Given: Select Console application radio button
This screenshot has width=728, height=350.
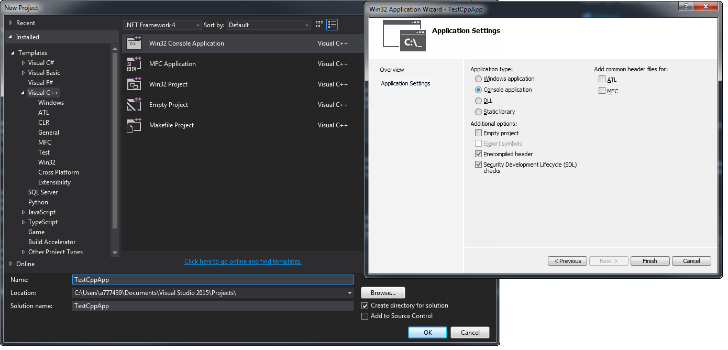Looking at the screenshot, I should pyautogui.click(x=478, y=90).
